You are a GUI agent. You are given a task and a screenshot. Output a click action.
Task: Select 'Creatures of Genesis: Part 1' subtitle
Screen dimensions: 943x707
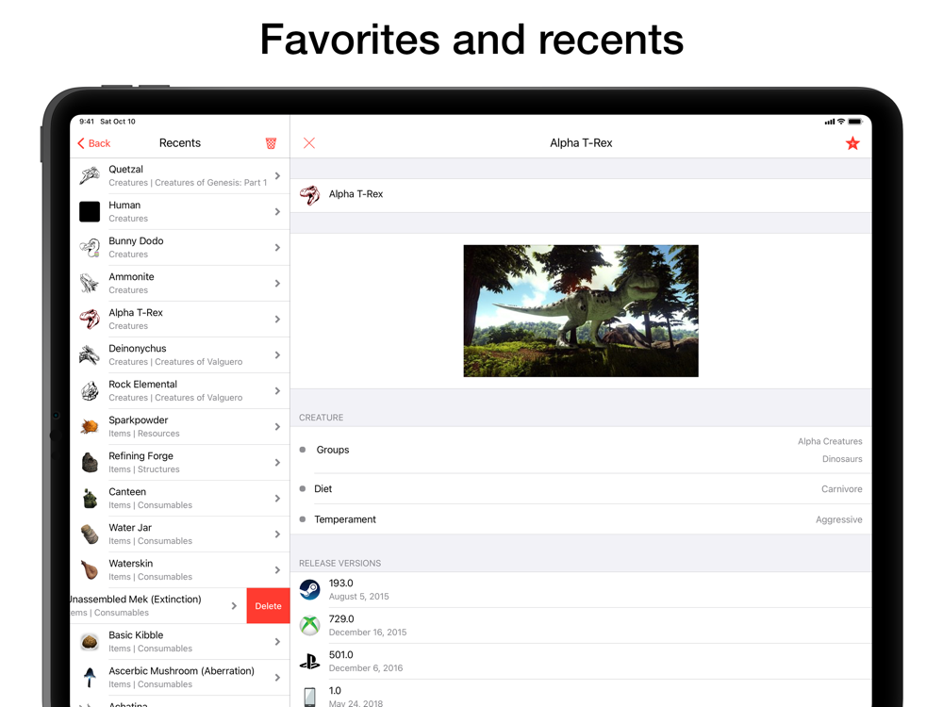click(210, 183)
